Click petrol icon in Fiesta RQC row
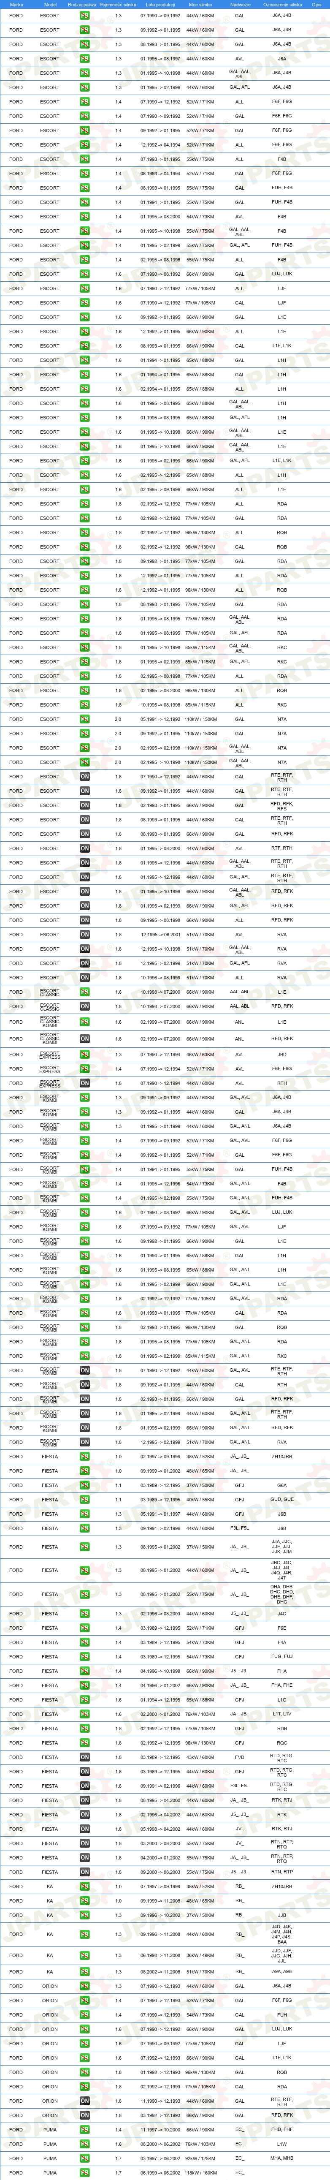 [x=85, y=1743]
